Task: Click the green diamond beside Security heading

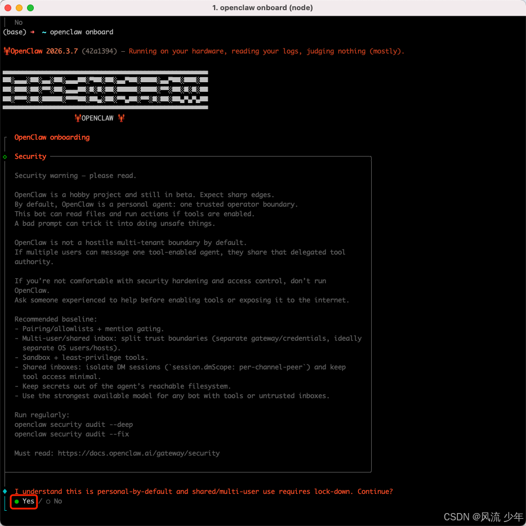Action: (x=5, y=157)
